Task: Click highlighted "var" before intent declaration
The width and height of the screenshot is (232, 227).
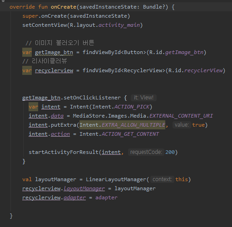Action: [x=33, y=107]
